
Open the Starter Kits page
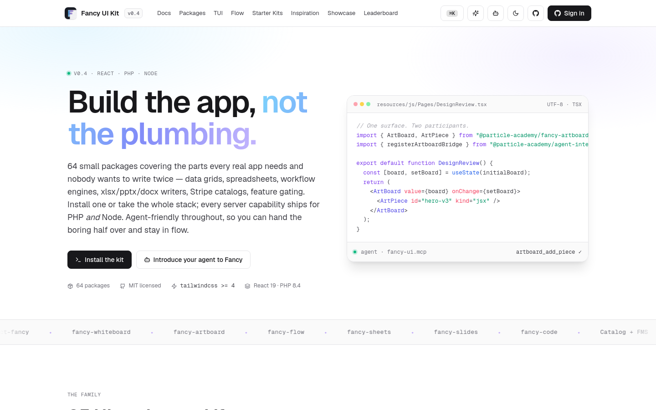point(267,13)
